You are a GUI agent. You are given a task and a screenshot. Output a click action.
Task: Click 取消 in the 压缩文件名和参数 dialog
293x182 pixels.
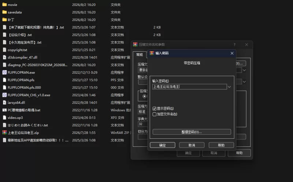pos(214,153)
